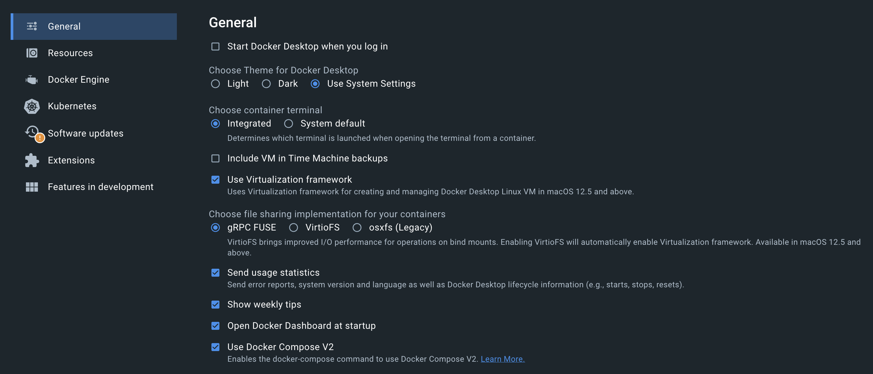Click the orange update notification badge

click(x=40, y=138)
